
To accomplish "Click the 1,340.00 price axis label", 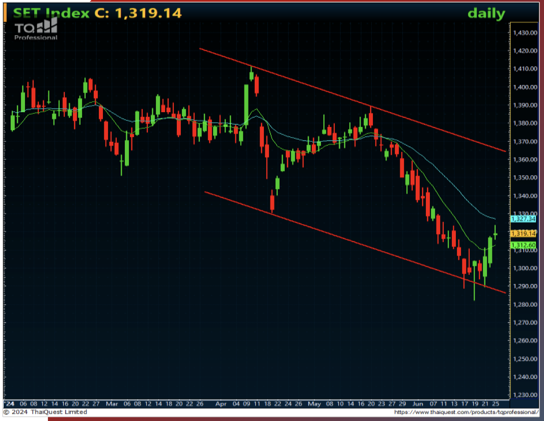I will (x=525, y=196).
